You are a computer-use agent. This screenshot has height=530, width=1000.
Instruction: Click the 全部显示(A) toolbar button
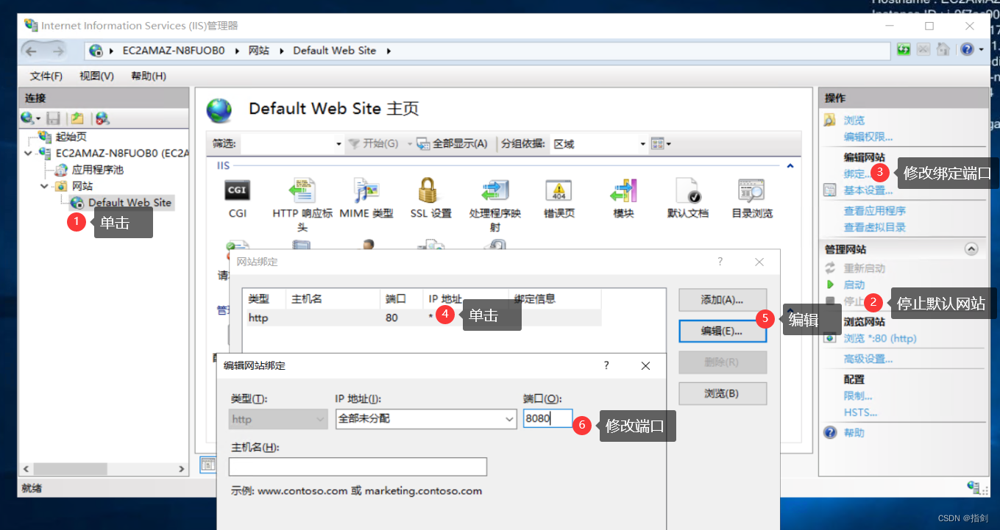453,144
